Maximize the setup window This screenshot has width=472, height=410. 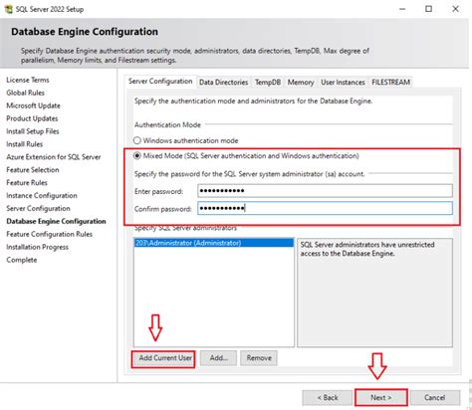429,9
